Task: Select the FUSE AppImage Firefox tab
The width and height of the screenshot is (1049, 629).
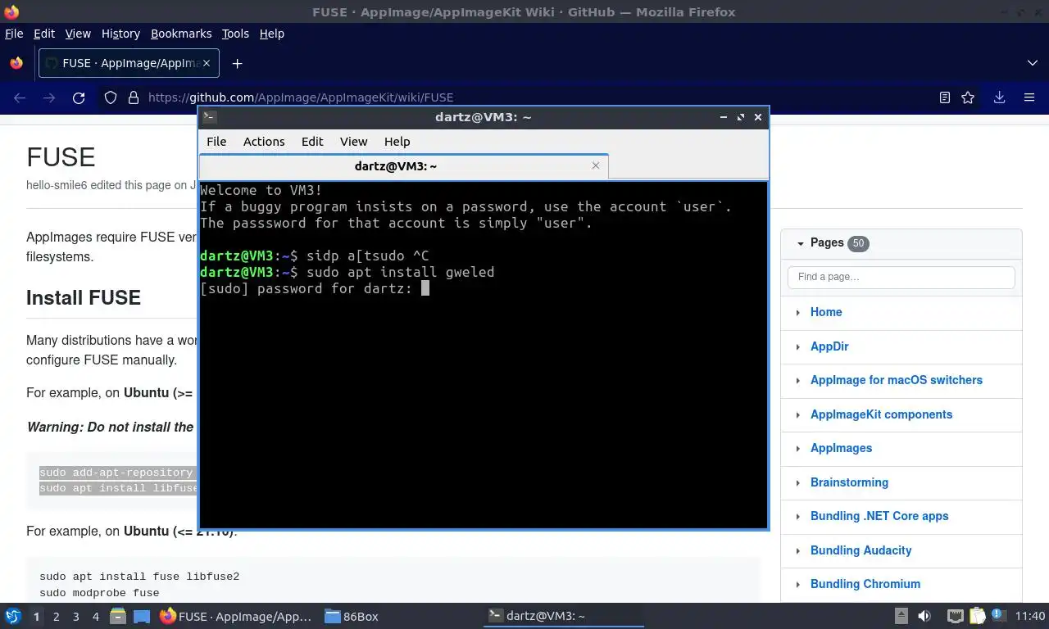Action: [127, 63]
